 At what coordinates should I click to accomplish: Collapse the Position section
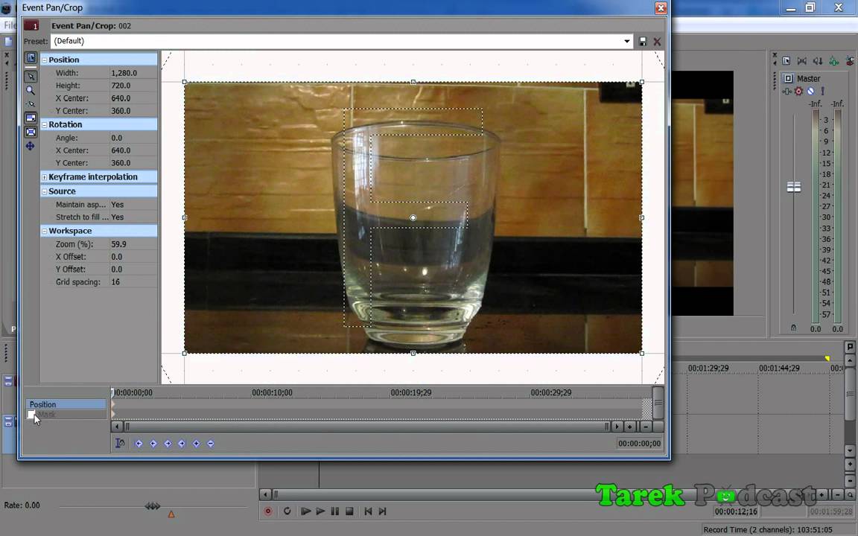coord(45,60)
